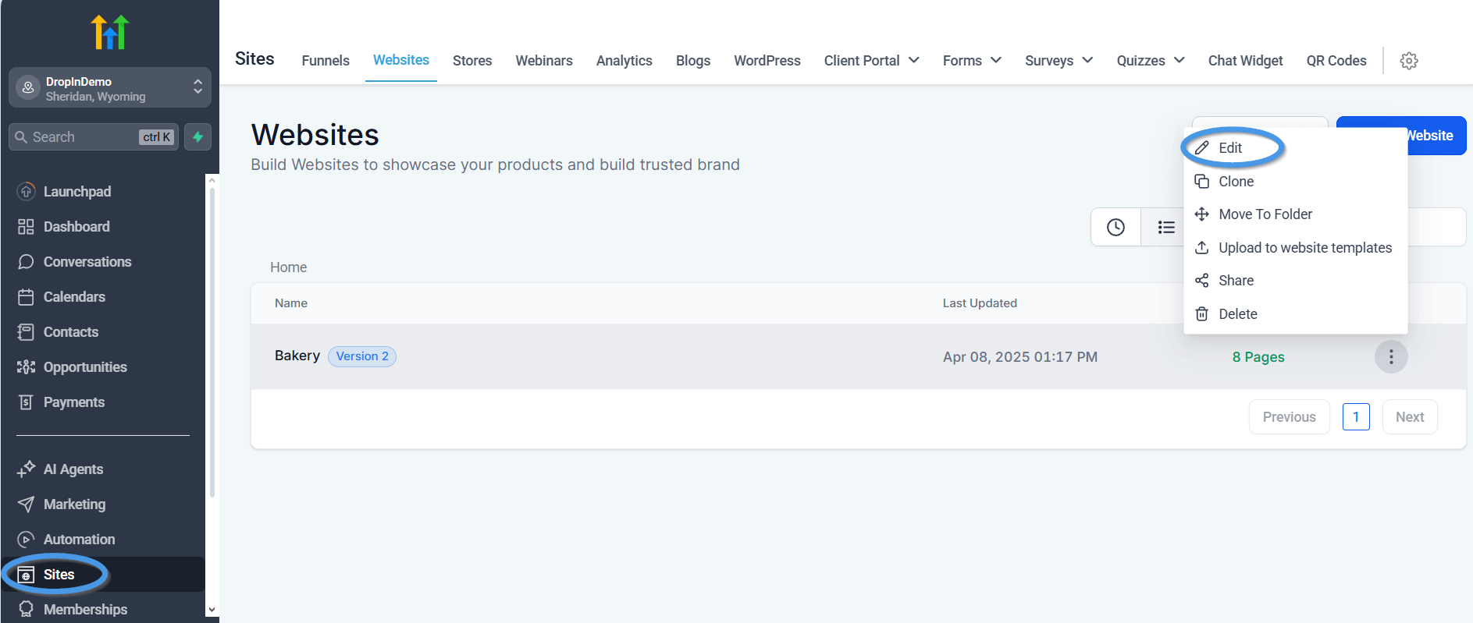
Task: Click the Next pagination button
Action: tap(1410, 417)
